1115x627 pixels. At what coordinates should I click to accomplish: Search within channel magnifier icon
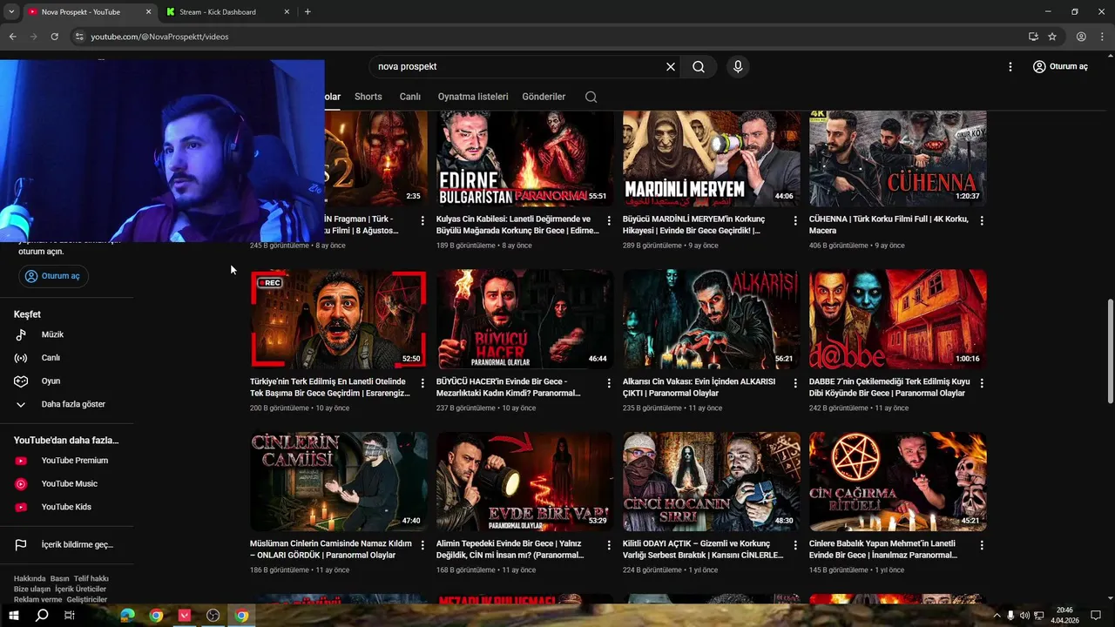591,97
